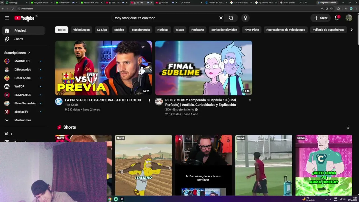The image size is (359, 202).
Task: Select the Transferencia filter chip
Action: click(x=141, y=30)
